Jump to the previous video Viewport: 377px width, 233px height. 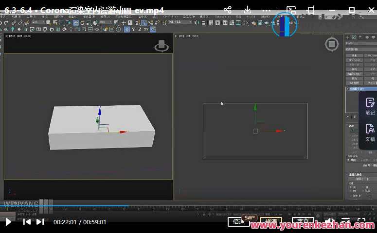pos(27,222)
